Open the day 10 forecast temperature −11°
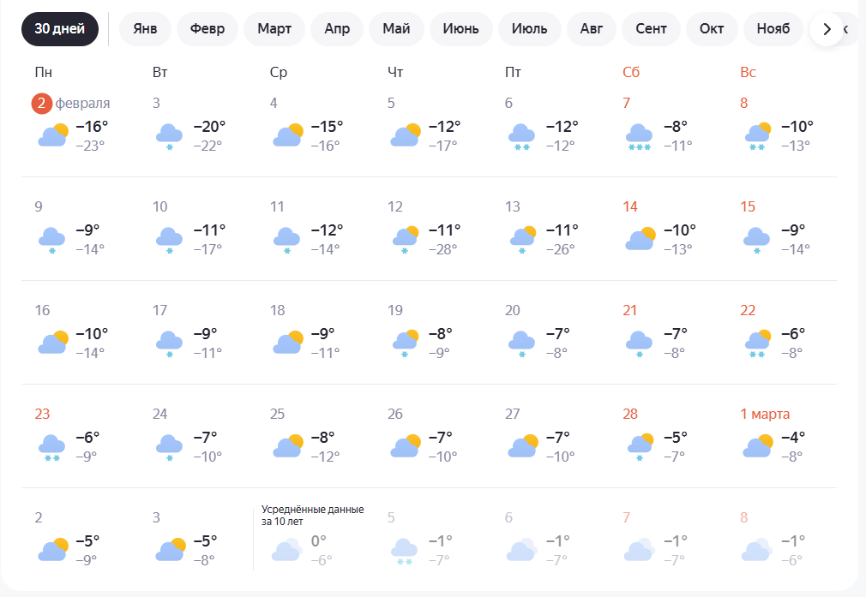Image resolution: width=866 pixels, height=597 pixels. click(209, 230)
